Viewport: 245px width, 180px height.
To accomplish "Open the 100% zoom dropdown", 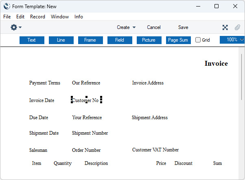I will 232,40.
